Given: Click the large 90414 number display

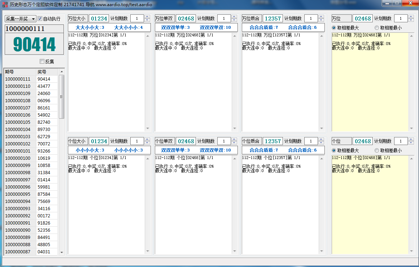Looking at the screenshot, I should coord(34,44).
